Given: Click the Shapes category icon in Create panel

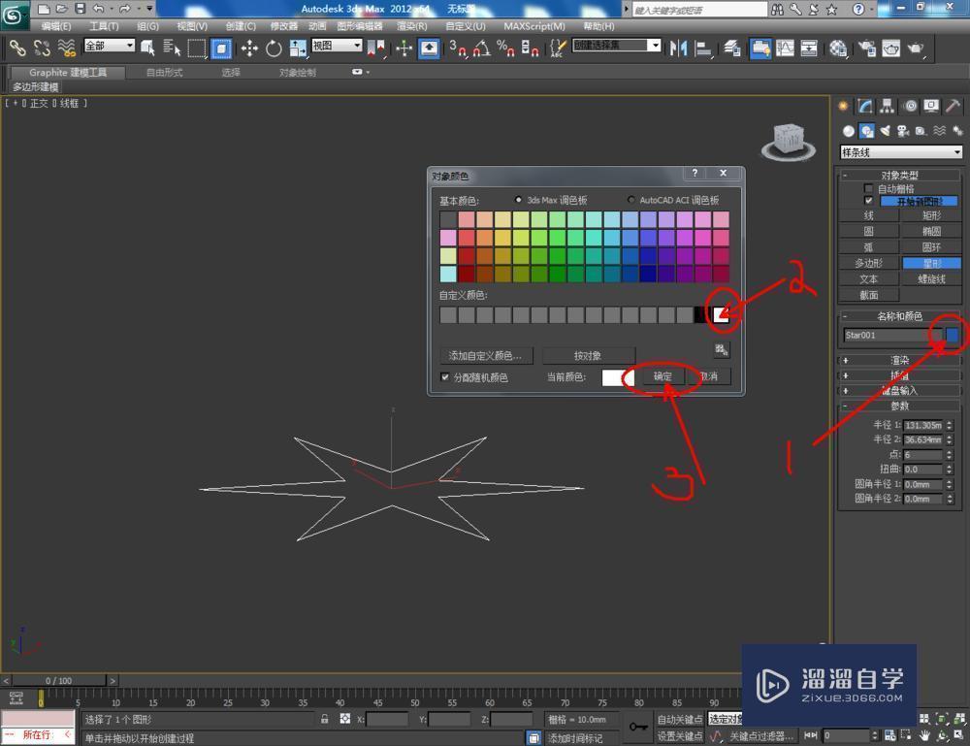Looking at the screenshot, I should point(866,129).
